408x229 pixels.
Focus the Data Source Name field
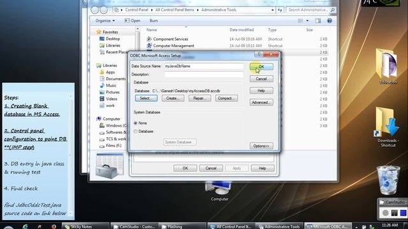(204, 66)
